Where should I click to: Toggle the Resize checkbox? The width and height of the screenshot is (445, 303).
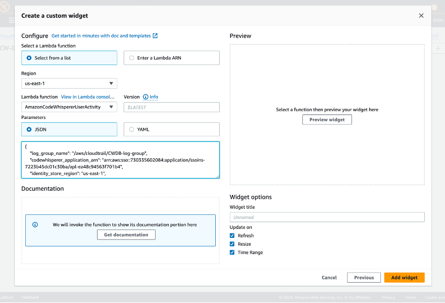(x=233, y=244)
